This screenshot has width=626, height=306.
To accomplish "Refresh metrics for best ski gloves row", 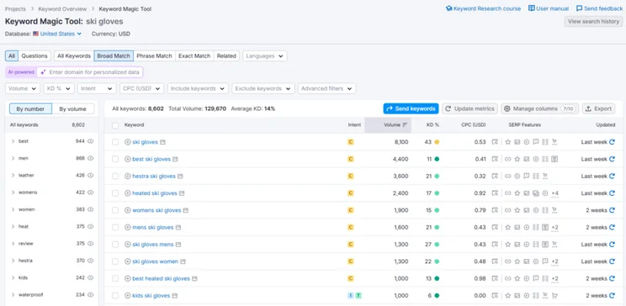I will (612, 159).
